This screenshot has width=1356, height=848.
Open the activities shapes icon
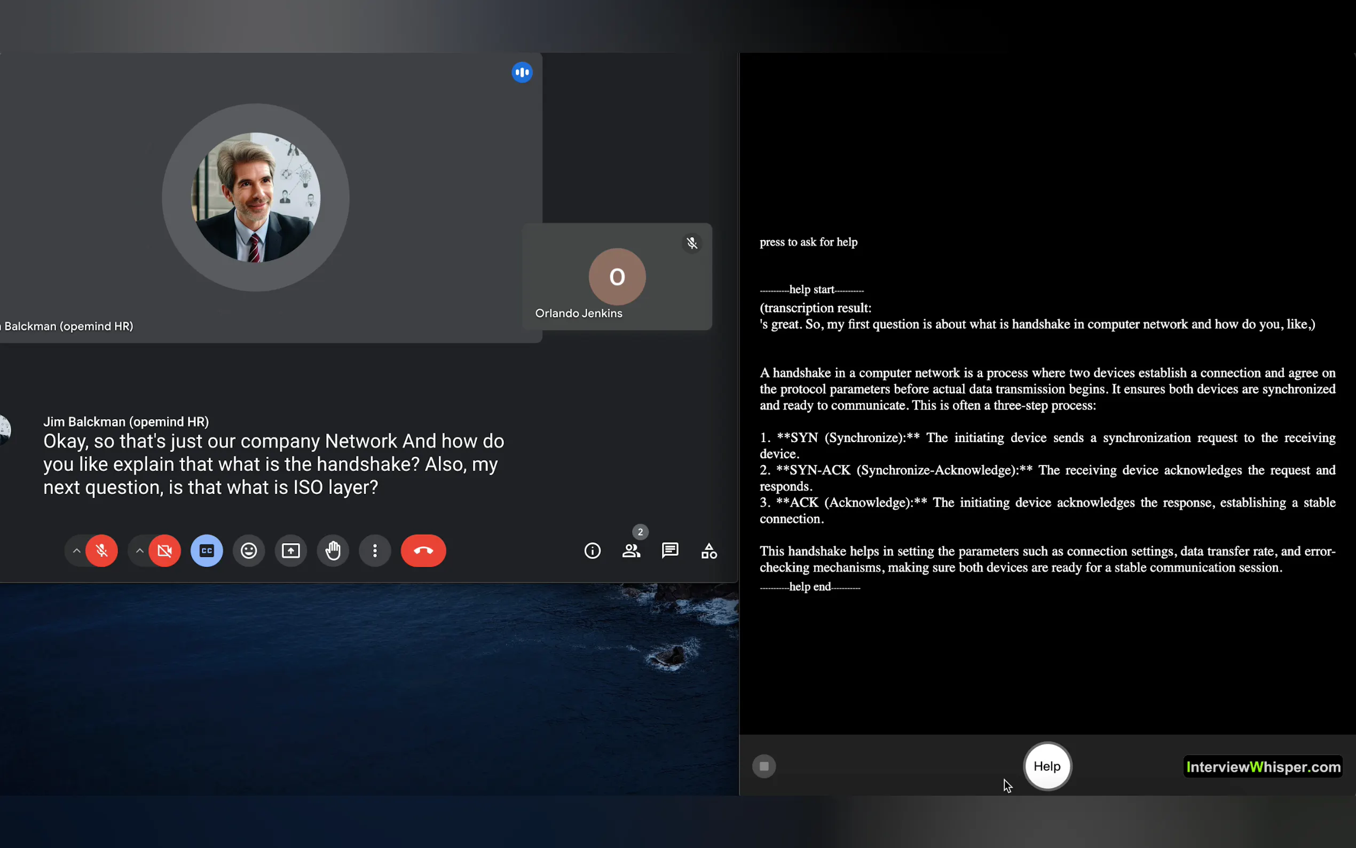(x=709, y=551)
